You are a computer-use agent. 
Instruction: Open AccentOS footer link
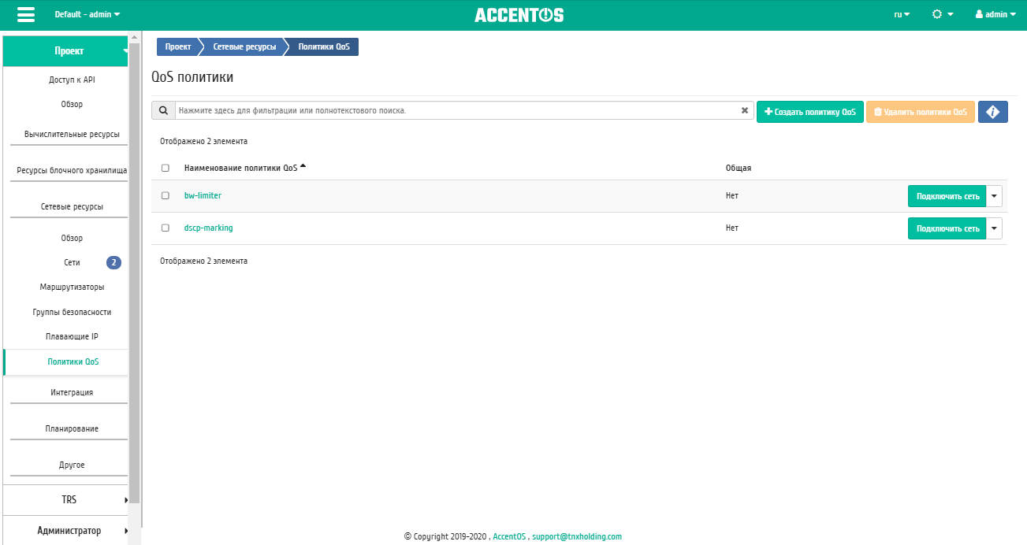[x=509, y=536]
